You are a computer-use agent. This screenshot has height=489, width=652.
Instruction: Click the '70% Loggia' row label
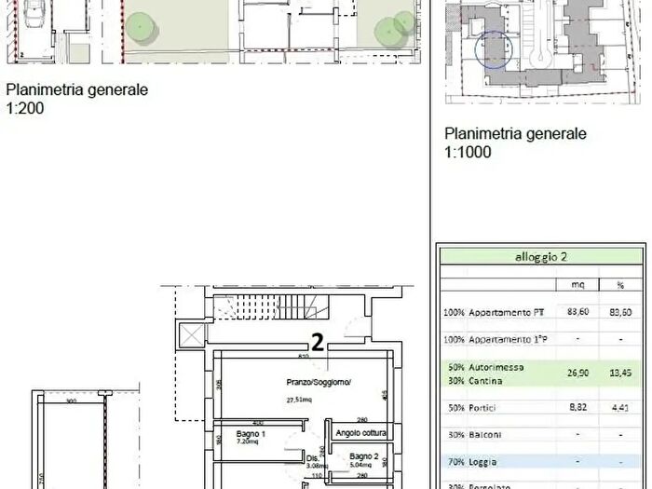(x=472, y=462)
